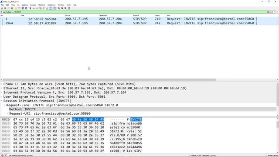Reload this capture file
This screenshot has height=157, width=279.
(26, 8)
